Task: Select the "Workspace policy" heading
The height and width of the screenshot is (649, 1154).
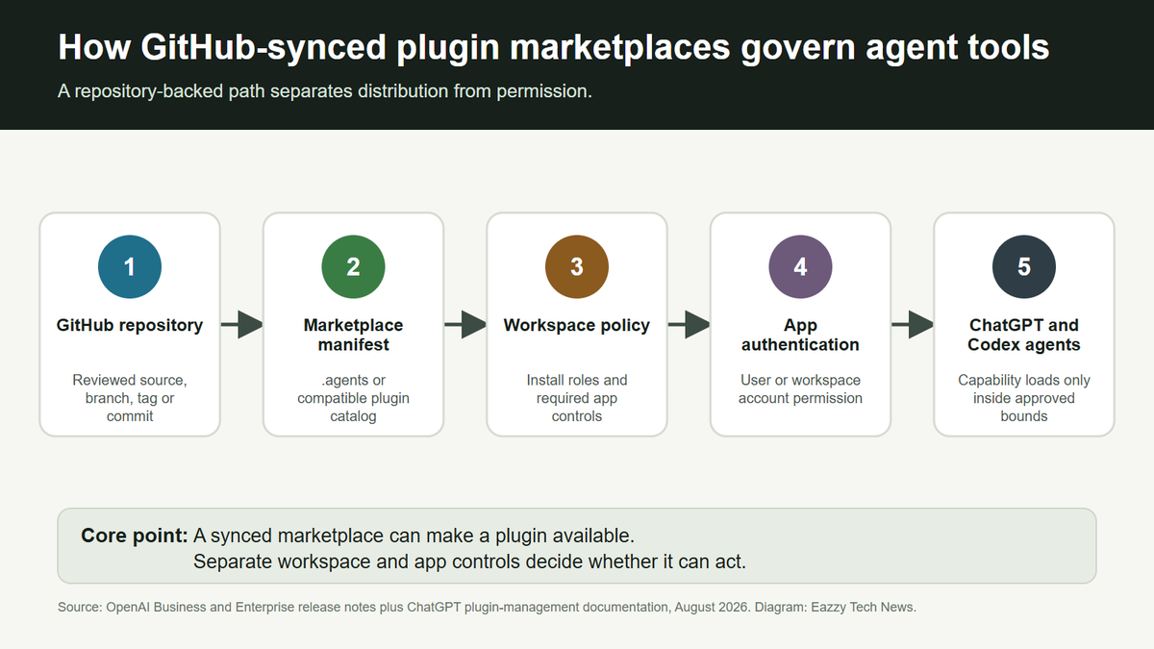Action: pos(577,325)
